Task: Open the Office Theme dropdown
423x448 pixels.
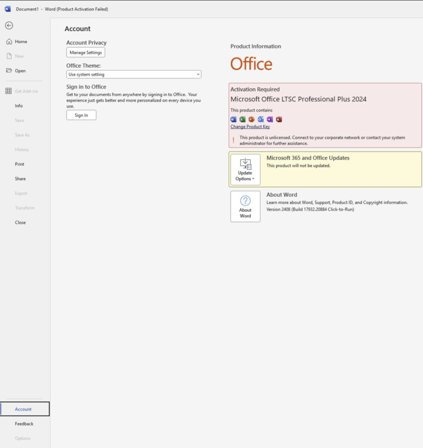Action: tap(134, 74)
